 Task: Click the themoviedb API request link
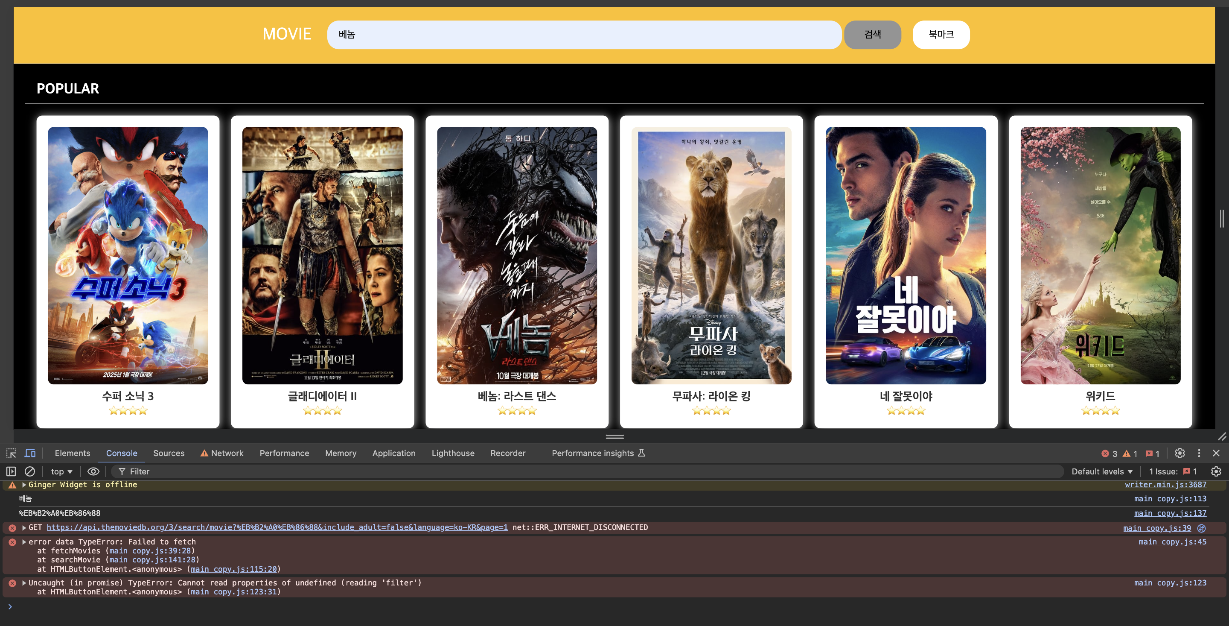(277, 527)
